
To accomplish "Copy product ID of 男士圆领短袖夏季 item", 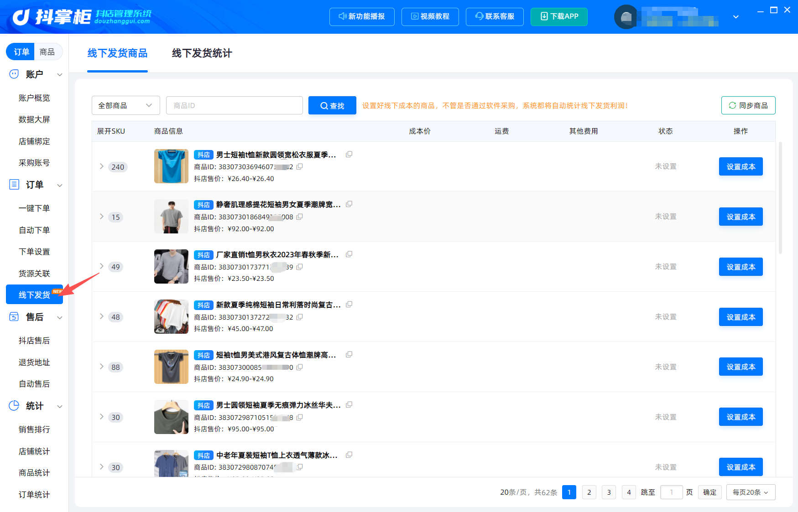I will 300,418.
